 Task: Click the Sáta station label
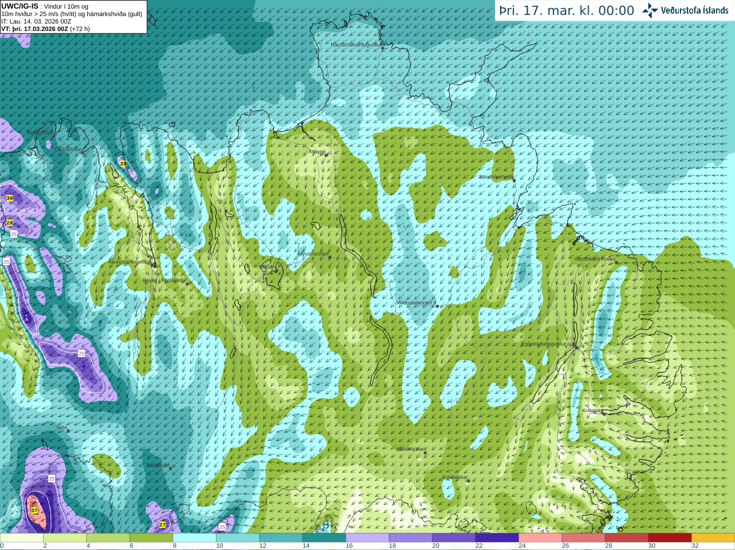(61, 428)
